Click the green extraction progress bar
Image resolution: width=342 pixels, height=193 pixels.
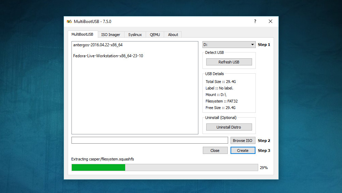(x=165, y=167)
